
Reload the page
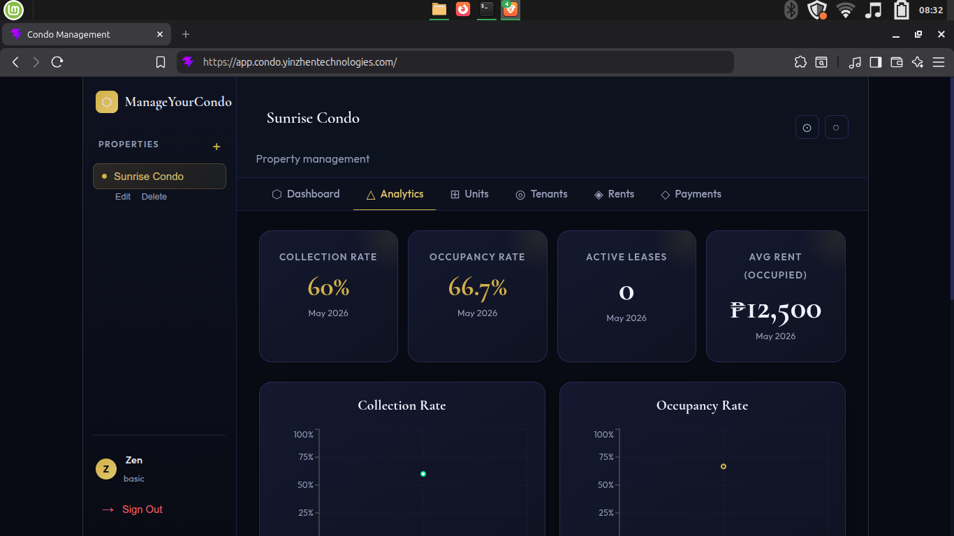[57, 62]
